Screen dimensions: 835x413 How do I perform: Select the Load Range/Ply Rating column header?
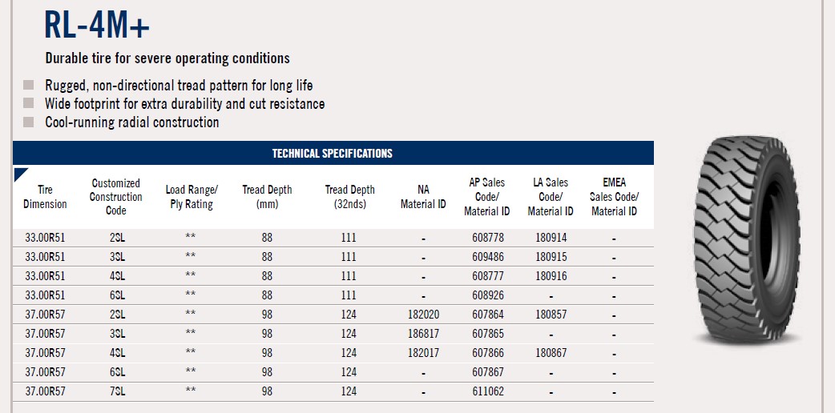pyautogui.click(x=191, y=197)
